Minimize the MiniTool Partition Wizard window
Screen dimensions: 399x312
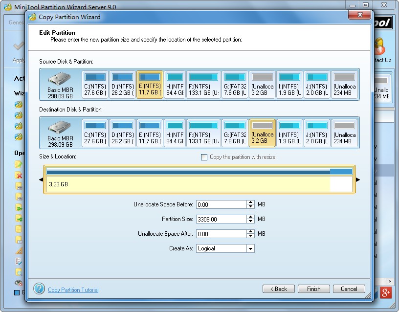(353, 5)
